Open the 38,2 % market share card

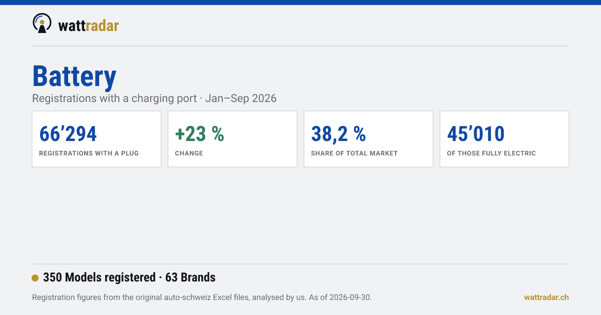pos(369,139)
